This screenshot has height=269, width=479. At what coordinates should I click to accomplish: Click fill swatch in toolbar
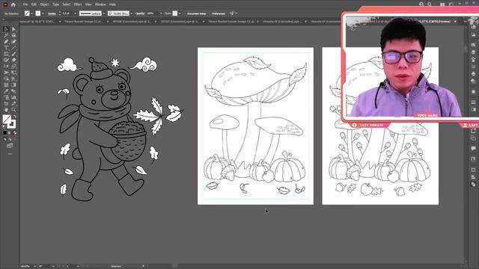click(7, 119)
